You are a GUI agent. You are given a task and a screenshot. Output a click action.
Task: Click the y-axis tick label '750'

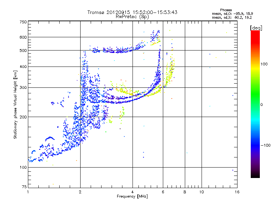tap(23, 22)
